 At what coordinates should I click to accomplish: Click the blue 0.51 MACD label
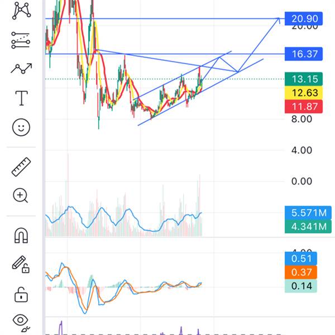(x=301, y=259)
